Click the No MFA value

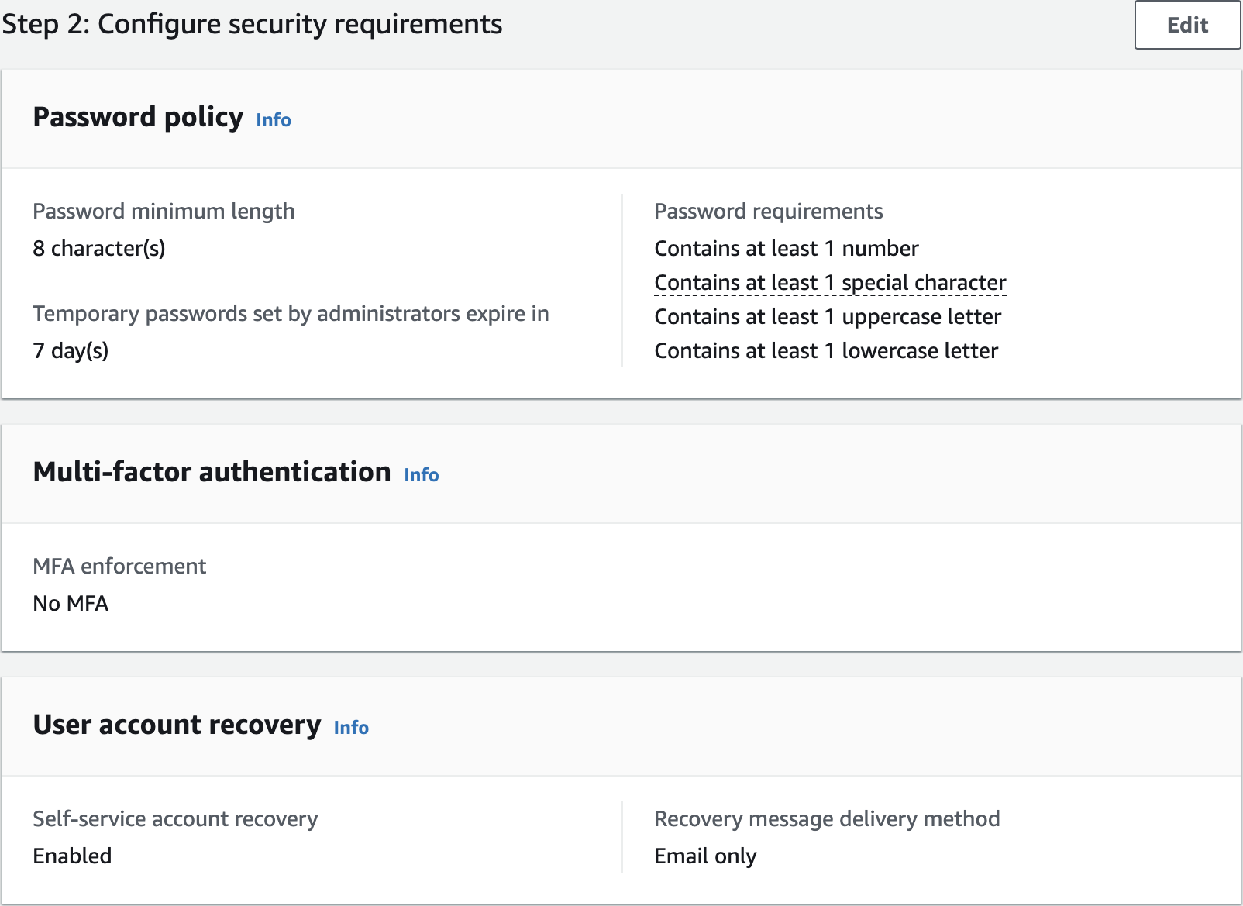[71, 604]
